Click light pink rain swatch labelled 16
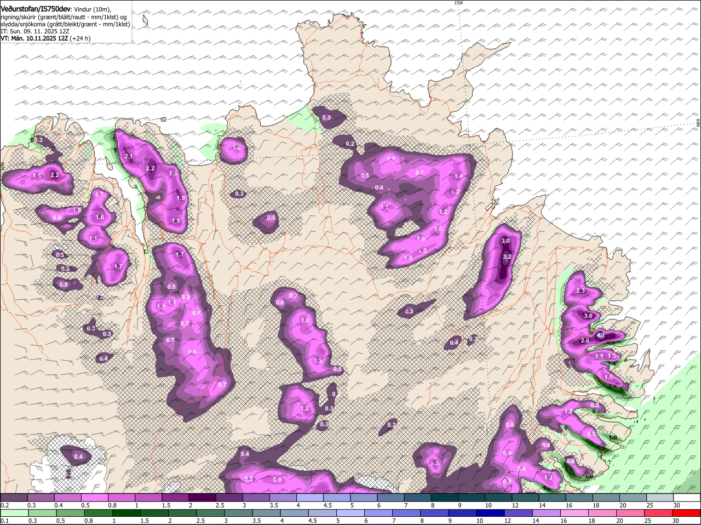This screenshot has height=525, width=701. [575, 513]
